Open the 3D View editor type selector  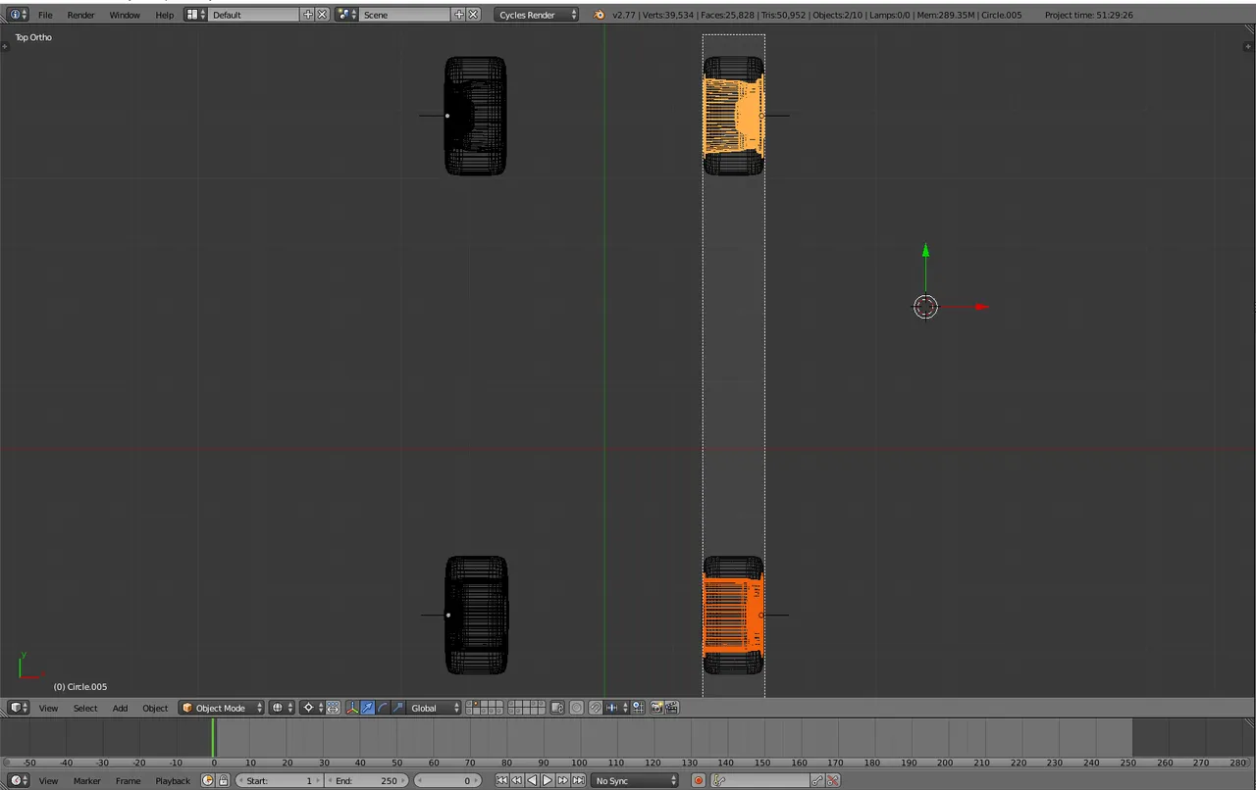(x=19, y=708)
